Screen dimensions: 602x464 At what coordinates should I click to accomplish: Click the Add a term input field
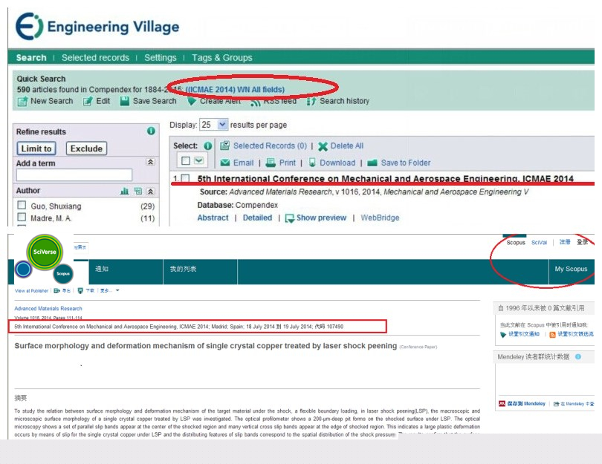coord(74,175)
